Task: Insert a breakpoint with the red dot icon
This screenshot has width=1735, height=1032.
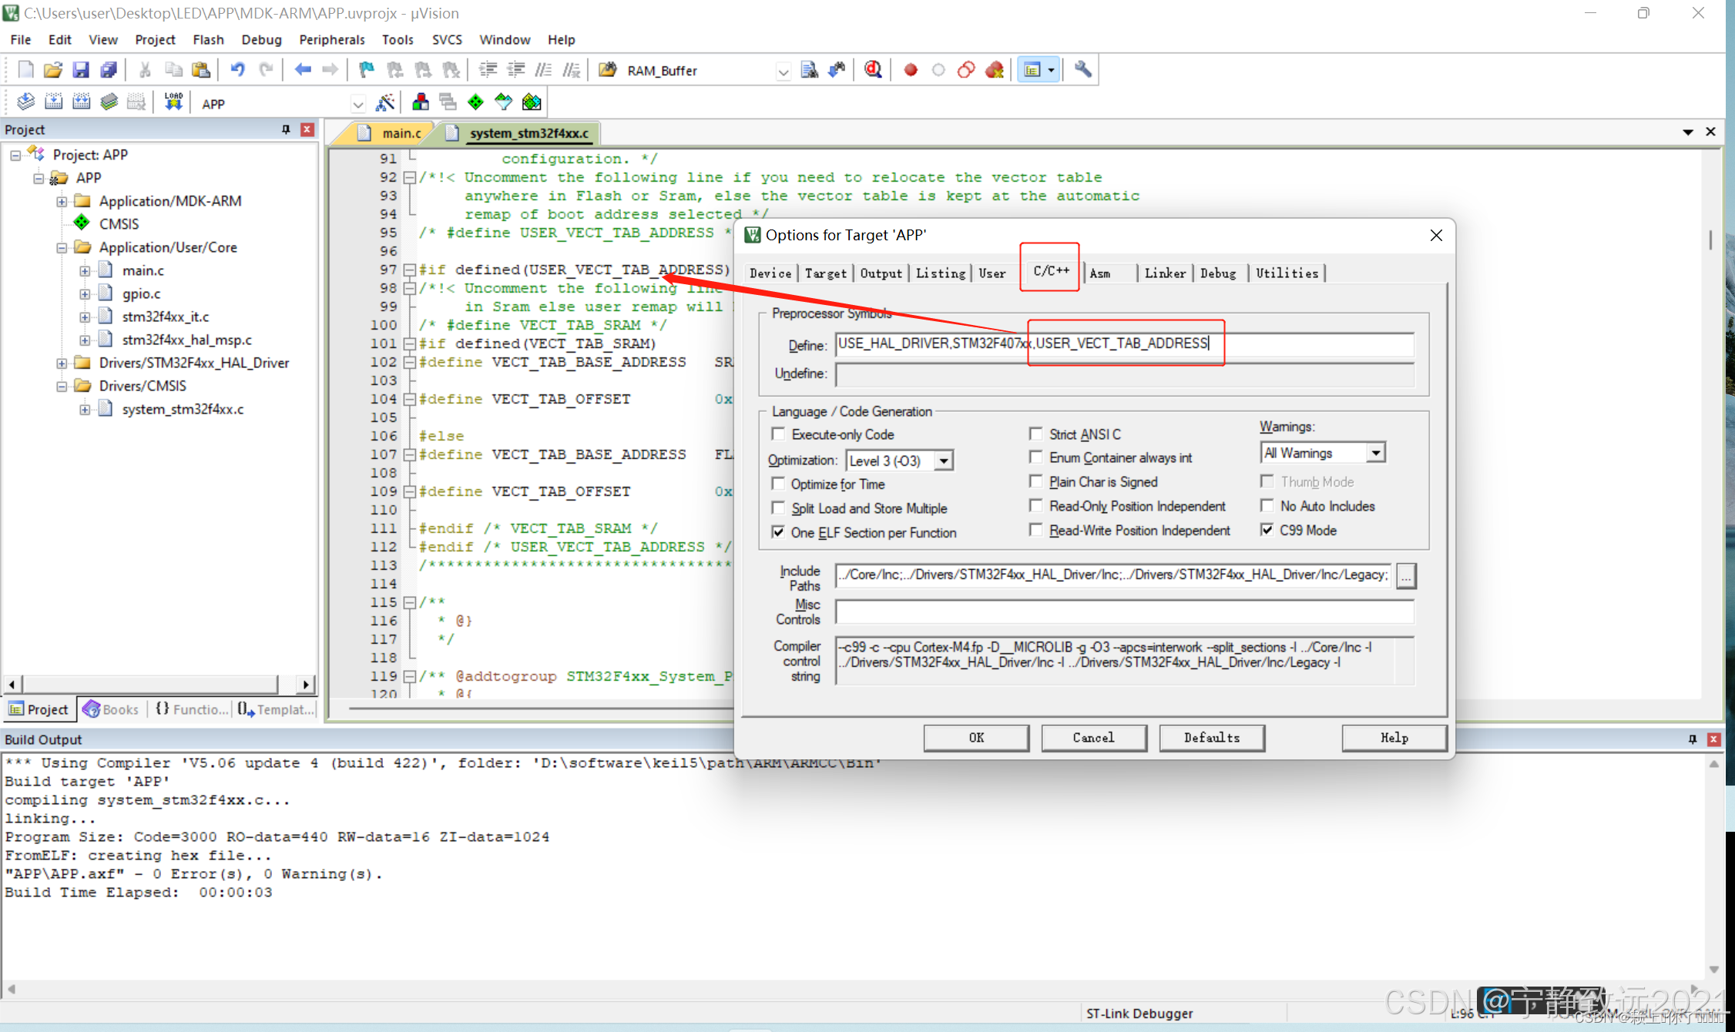Action: click(x=910, y=70)
